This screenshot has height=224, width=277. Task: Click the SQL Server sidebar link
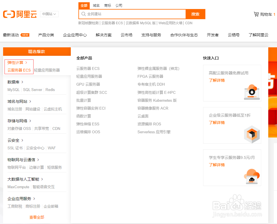[32, 90]
